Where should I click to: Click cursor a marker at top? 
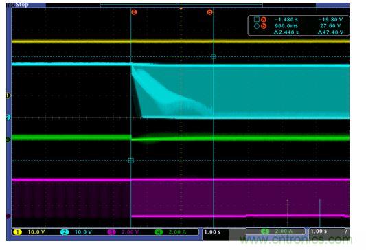(x=134, y=12)
